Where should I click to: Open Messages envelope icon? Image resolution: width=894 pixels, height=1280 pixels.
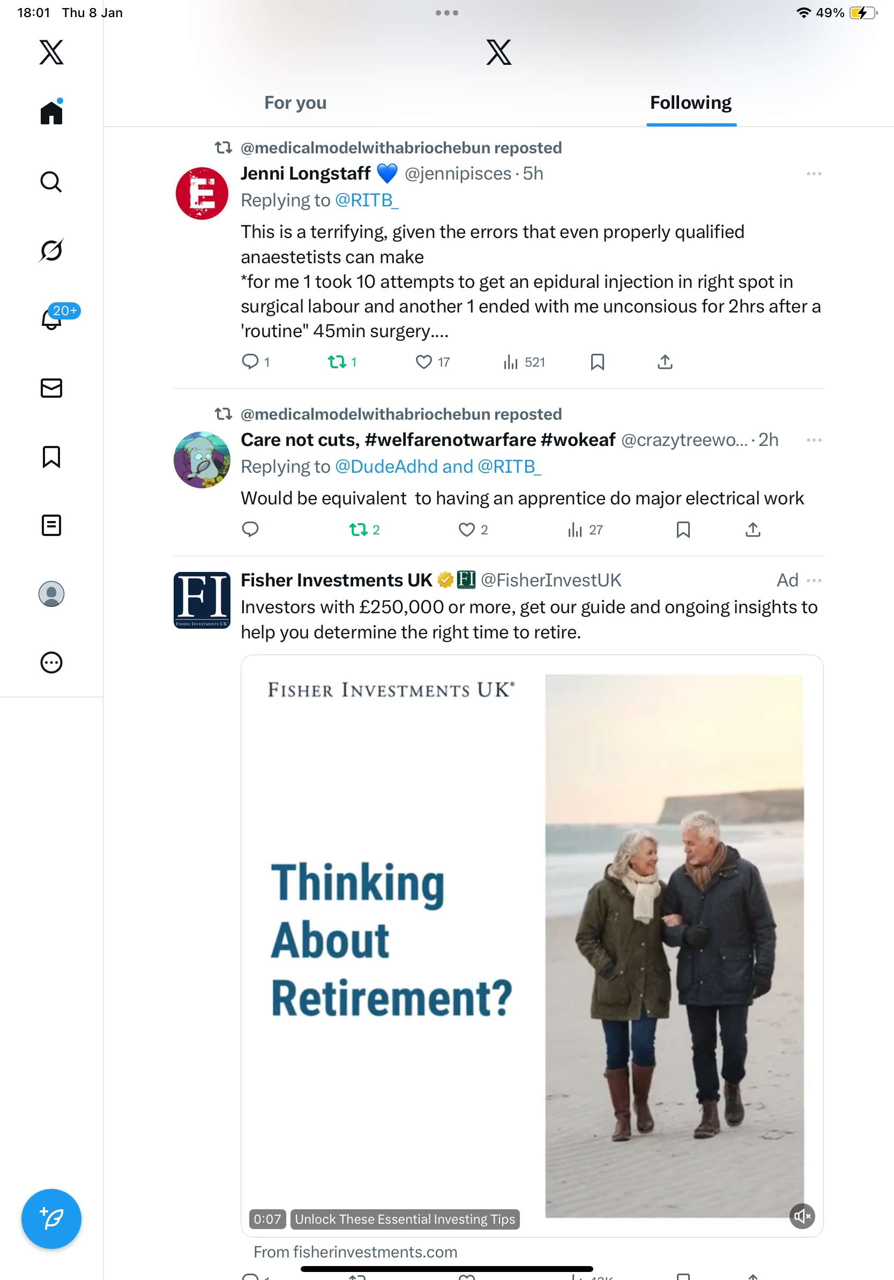(51, 388)
